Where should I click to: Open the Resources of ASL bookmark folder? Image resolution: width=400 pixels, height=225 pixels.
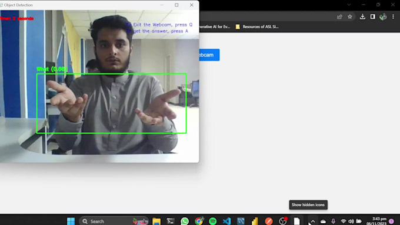(x=257, y=26)
